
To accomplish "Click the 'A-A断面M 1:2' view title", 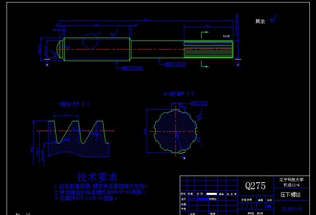I will point(179,94).
